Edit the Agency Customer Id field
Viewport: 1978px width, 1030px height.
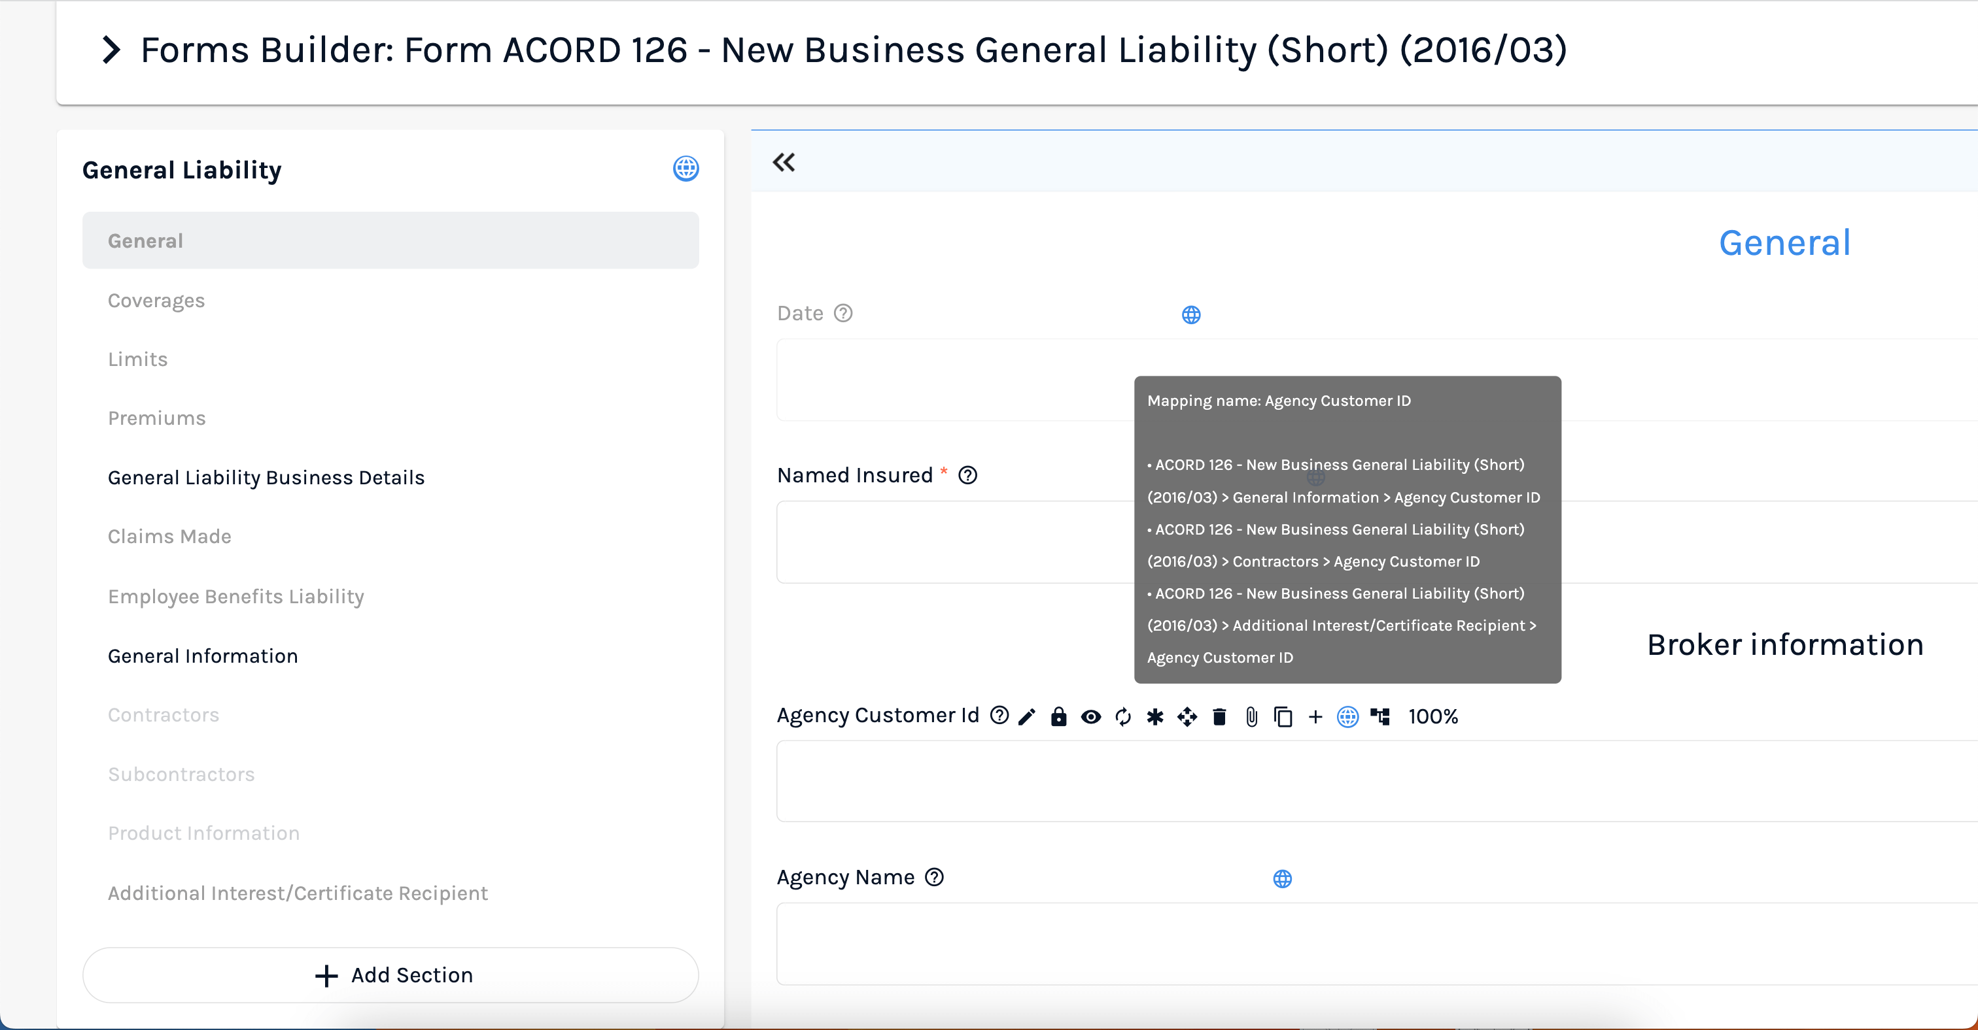1026,716
